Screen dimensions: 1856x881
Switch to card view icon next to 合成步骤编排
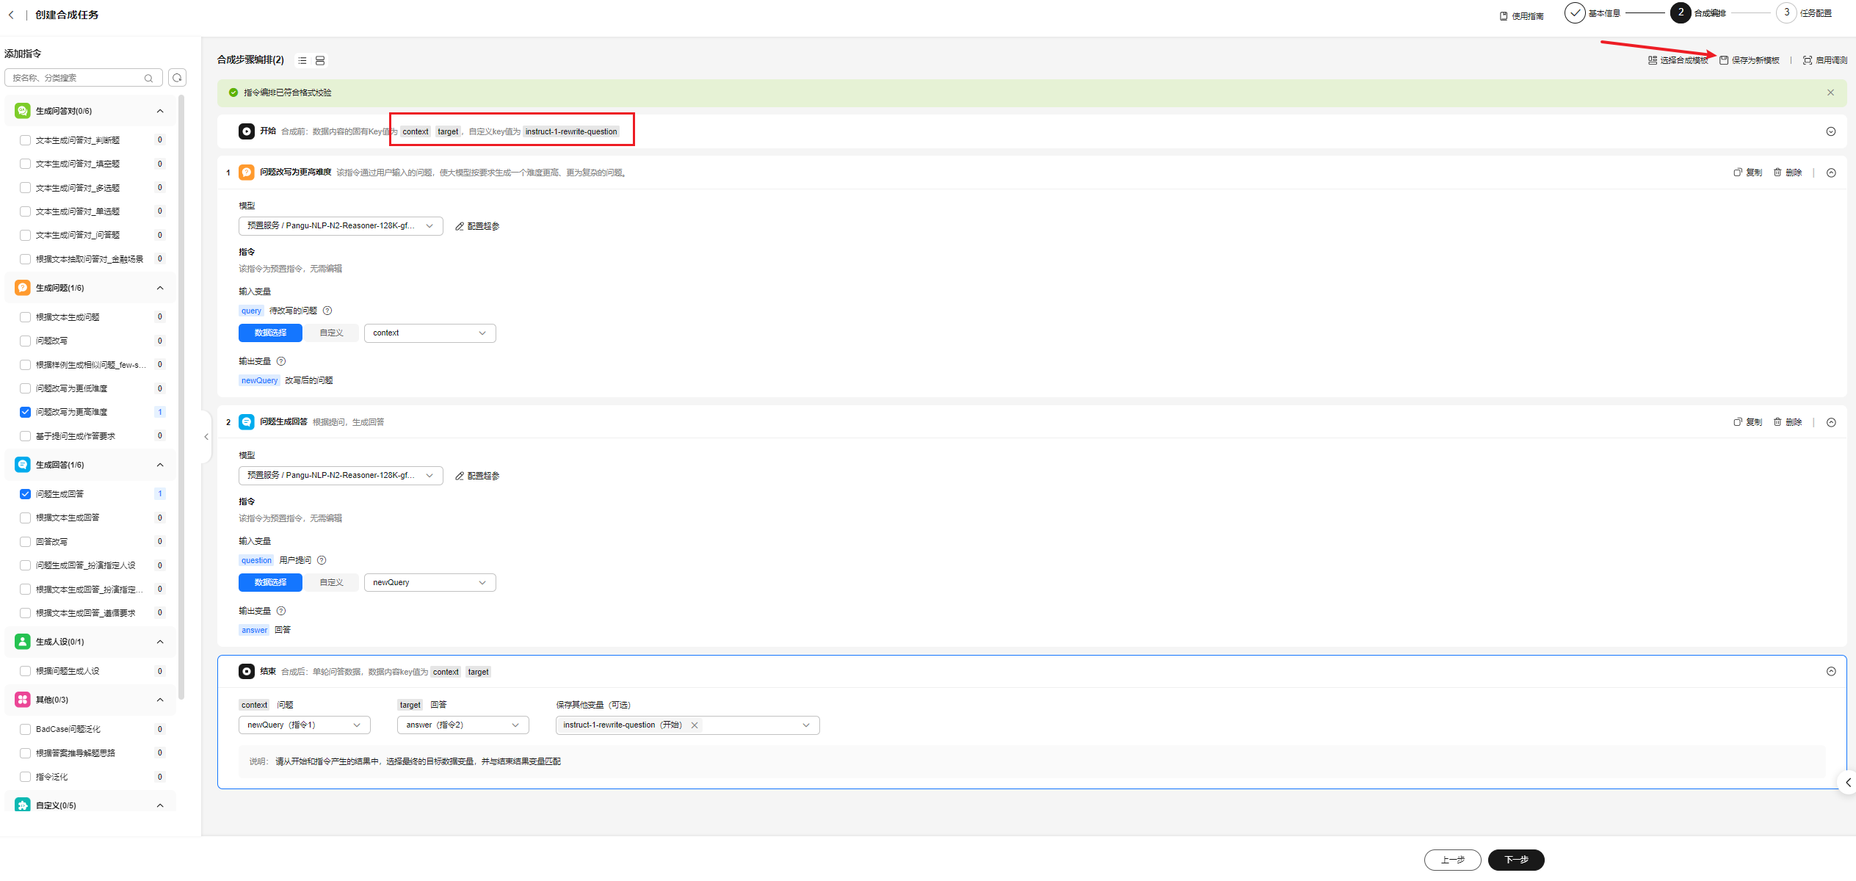320,60
